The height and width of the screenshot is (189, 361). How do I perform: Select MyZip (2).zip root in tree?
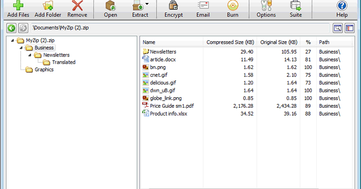coord(40,40)
